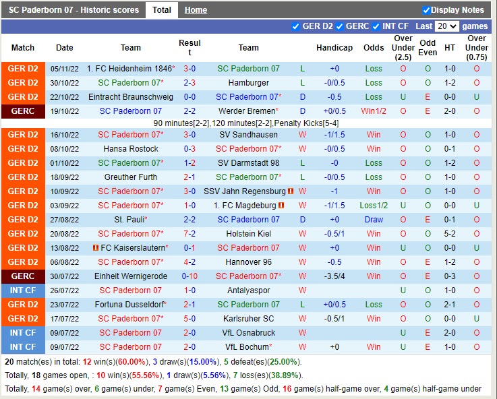Click St. Pauli team name

click(x=129, y=220)
